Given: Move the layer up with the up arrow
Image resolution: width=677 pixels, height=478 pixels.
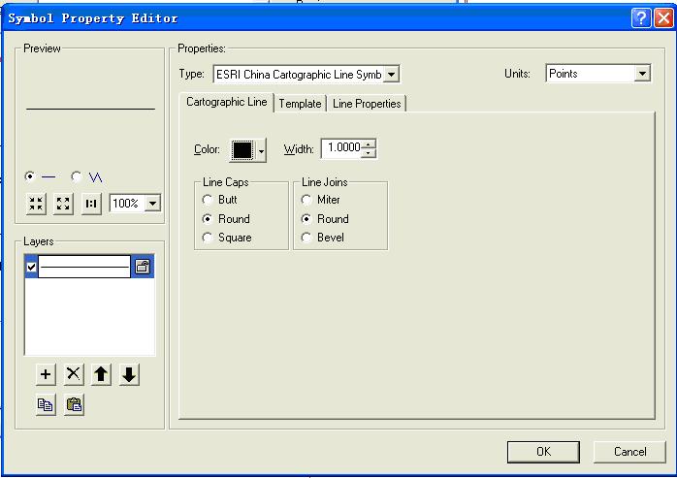Looking at the screenshot, I should pyautogui.click(x=101, y=374).
